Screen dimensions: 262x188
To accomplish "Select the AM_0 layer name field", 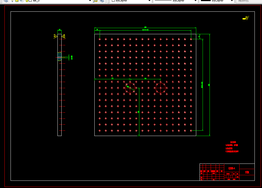I will [x=36, y=1].
